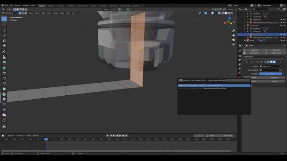Open the Playback dropdown in timeline
Screen dimensions: 287x161
12,136
